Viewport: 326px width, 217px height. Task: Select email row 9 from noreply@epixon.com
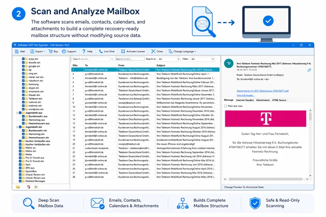click(145, 103)
